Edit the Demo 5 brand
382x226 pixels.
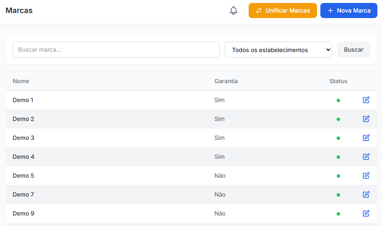click(366, 176)
